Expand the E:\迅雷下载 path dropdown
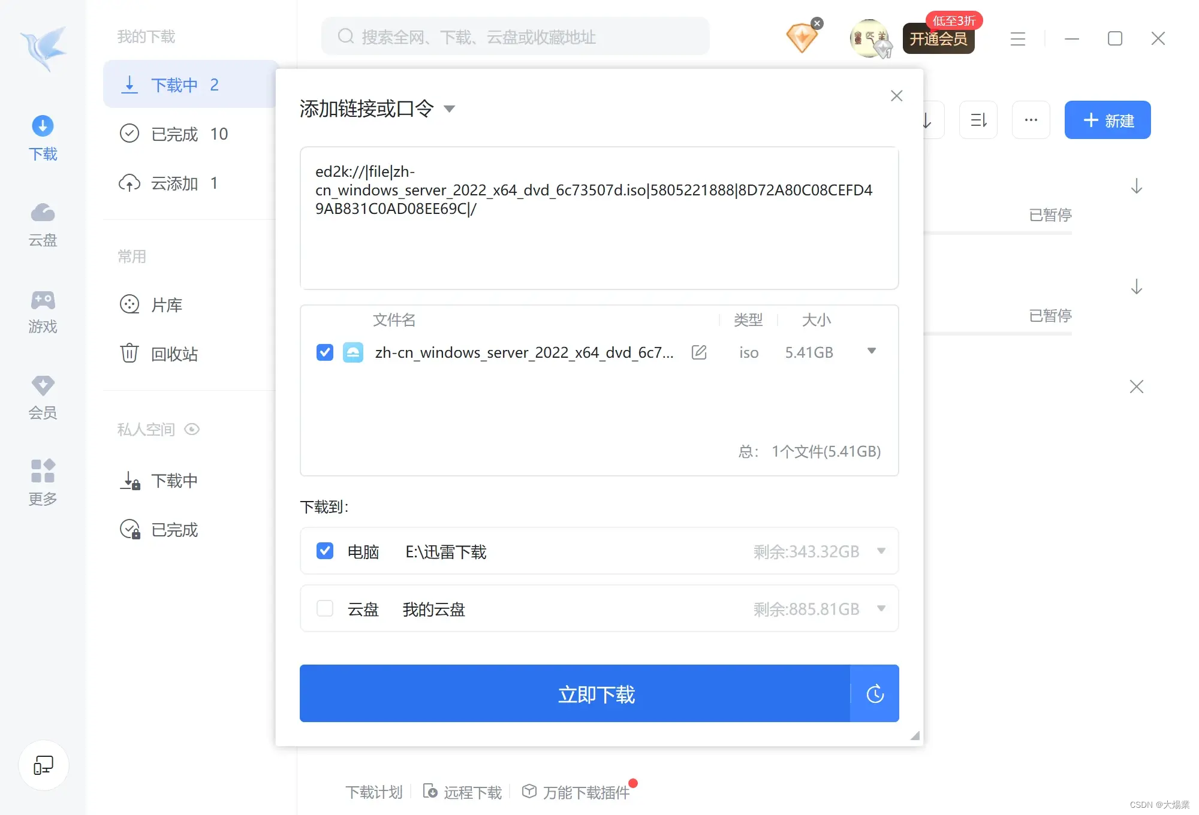The width and height of the screenshot is (1199, 815). coord(881,551)
